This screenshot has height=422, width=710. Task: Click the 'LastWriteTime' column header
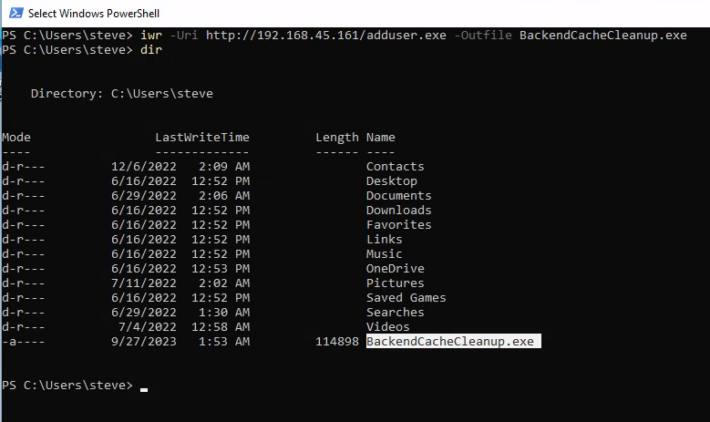pyautogui.click(x=202, y=138)
